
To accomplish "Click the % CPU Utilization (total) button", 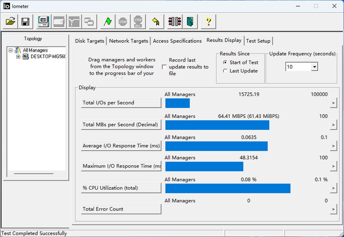I will coord(121,188).
